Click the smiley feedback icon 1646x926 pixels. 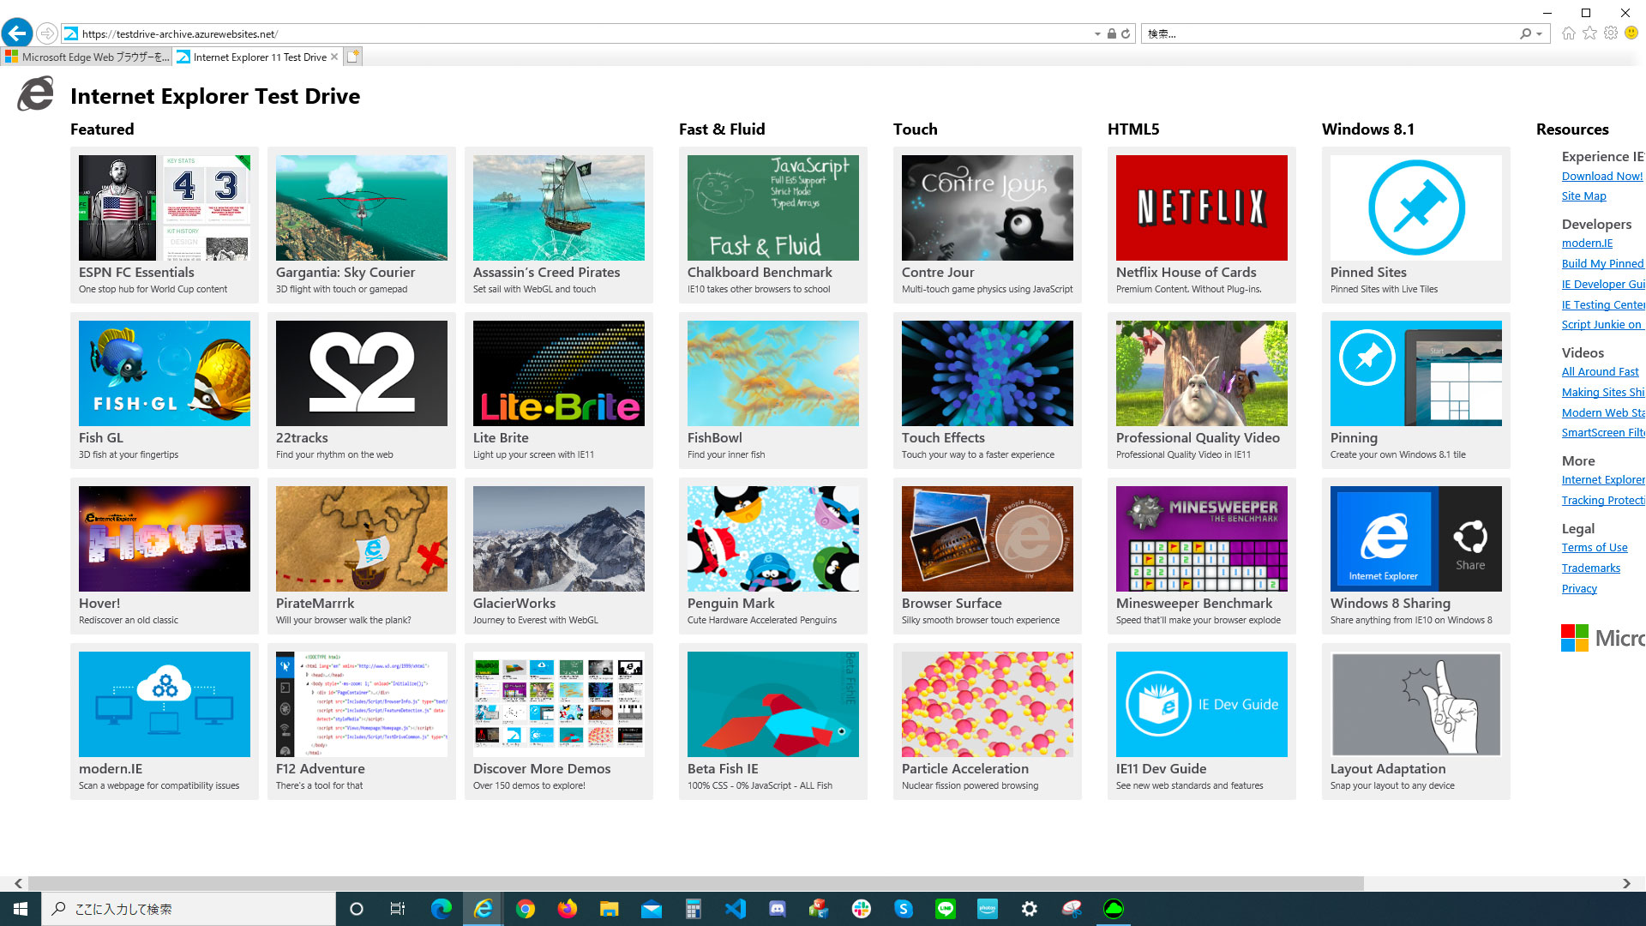(x=1631, y=33)
